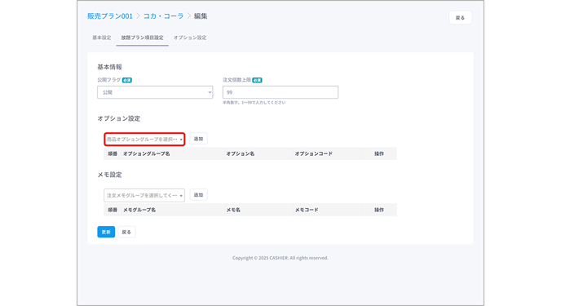Image resolution: width=561 pixels, height=306 pixels.
Task: Open the 商品オプショングループ select dropdown
Action: (x=144, y=140)
